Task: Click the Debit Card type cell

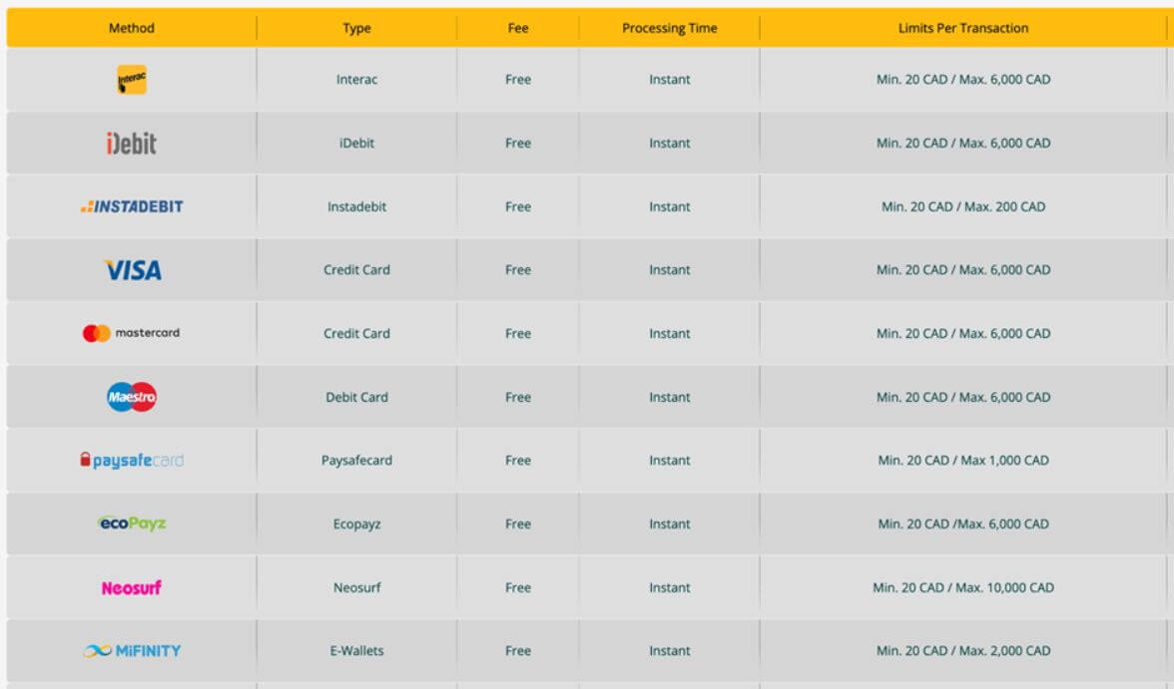Action: pos(356,398)
